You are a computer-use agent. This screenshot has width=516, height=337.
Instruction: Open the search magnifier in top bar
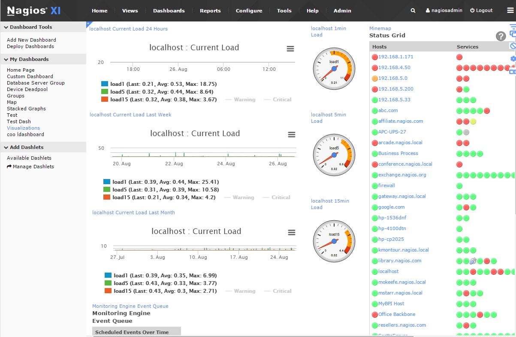(x=413, y=11)
